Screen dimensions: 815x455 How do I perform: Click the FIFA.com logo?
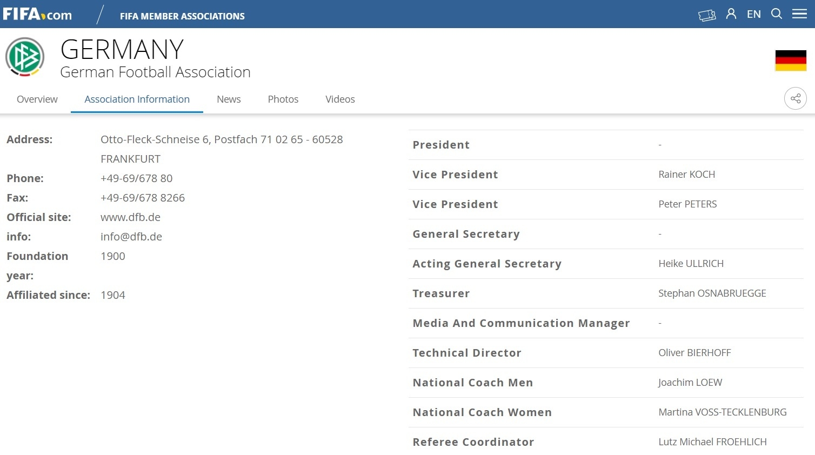click(x=37, y=14)
